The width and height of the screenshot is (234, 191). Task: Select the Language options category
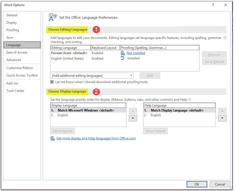point(22,45)
